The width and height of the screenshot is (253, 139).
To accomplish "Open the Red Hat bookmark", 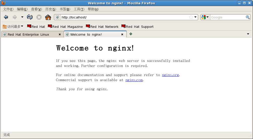I will click(36, 27).
